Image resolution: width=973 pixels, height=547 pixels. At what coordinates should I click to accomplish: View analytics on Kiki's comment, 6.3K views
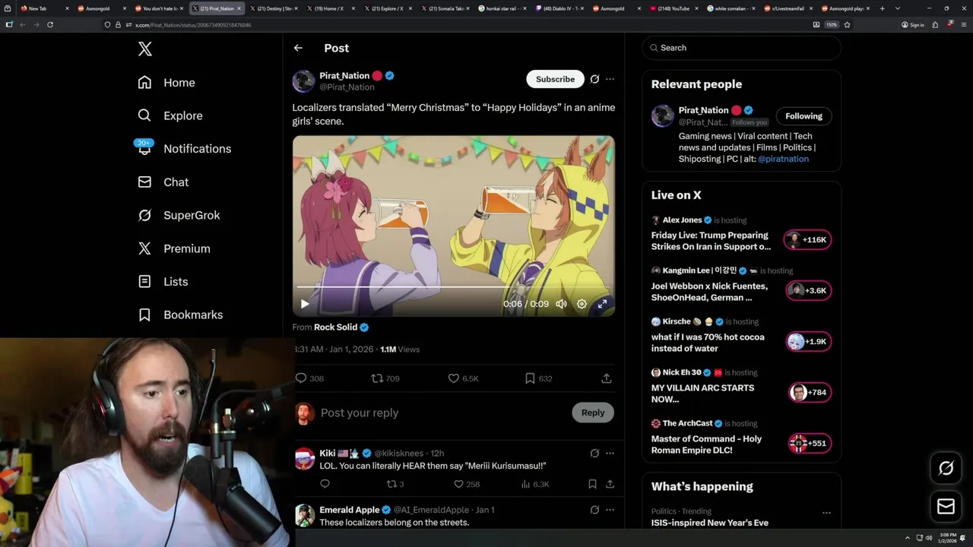[535, 484]
